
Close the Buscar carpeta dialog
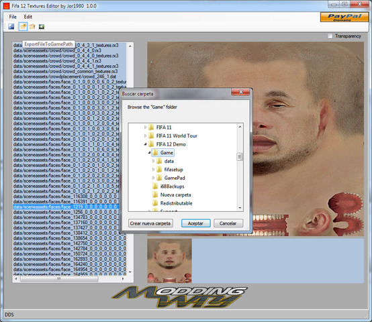(x=240, y=92)
